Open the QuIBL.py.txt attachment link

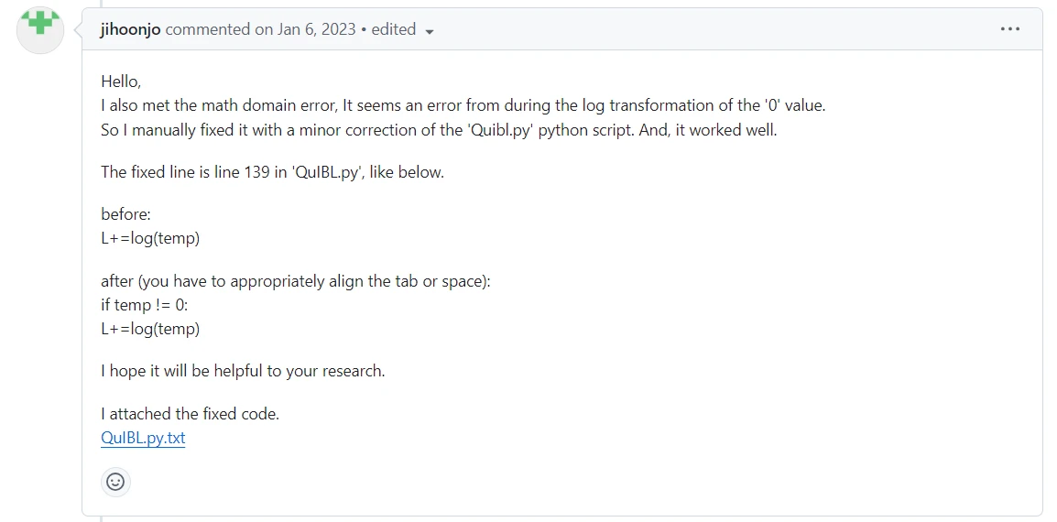point(143,438)
